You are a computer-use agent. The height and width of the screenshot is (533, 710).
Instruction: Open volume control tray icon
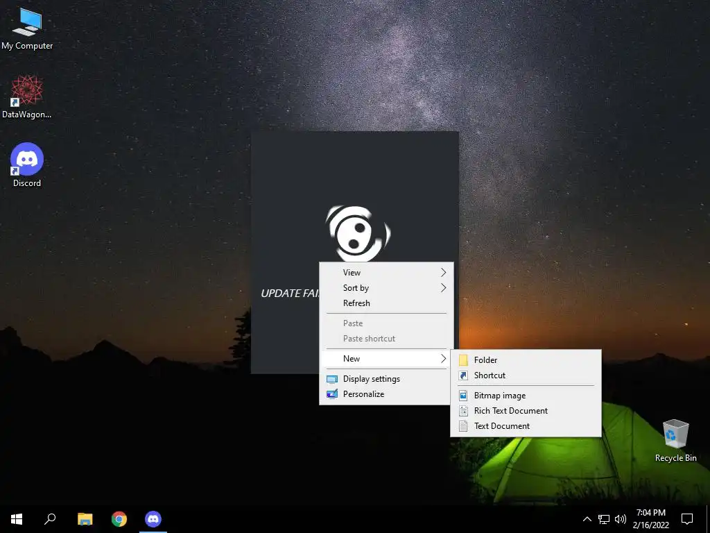(621, 519)
